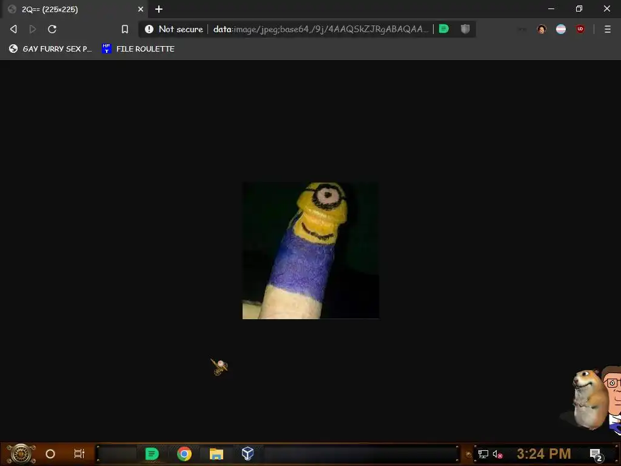The width and height of the screenshot is (621, 466).
Task: Open the grey shield icon panel
Action: (x=465, y=29)
